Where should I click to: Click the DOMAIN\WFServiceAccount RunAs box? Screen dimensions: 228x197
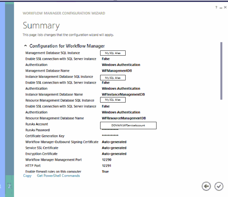coord(128,125)
